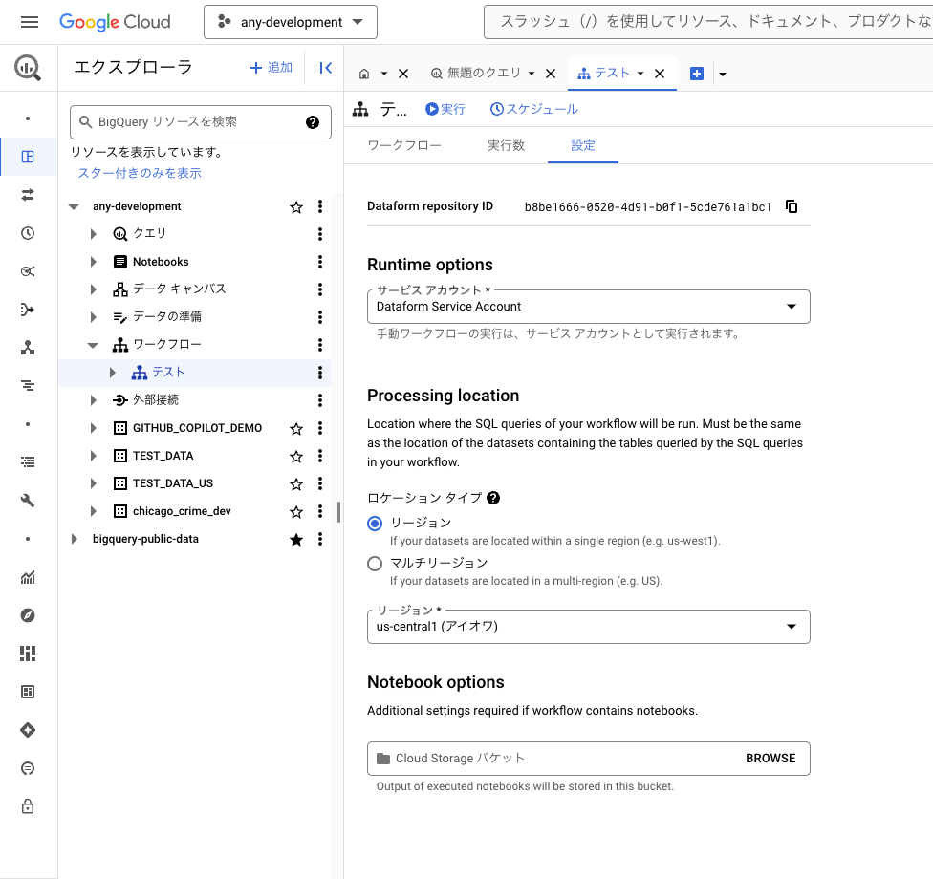
Task: Open dropdown arrow beside new tab button
Action: tap(723, 75)
